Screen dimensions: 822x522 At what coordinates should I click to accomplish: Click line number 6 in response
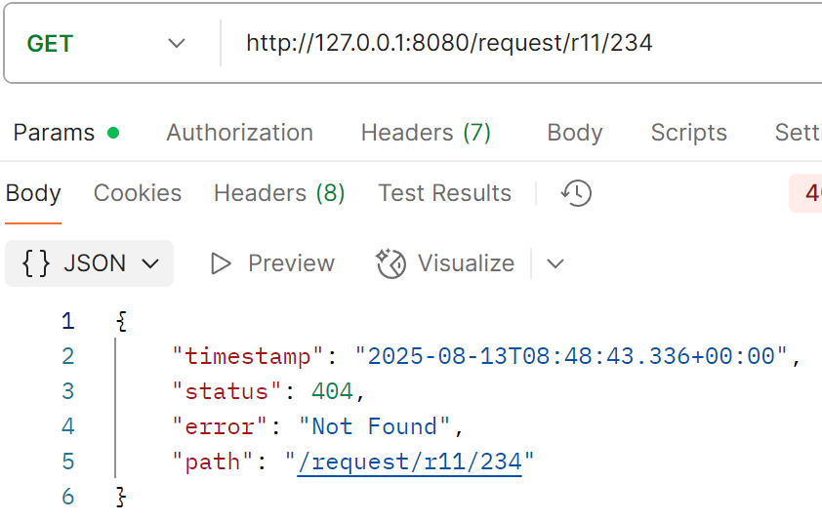click(67, 497)
